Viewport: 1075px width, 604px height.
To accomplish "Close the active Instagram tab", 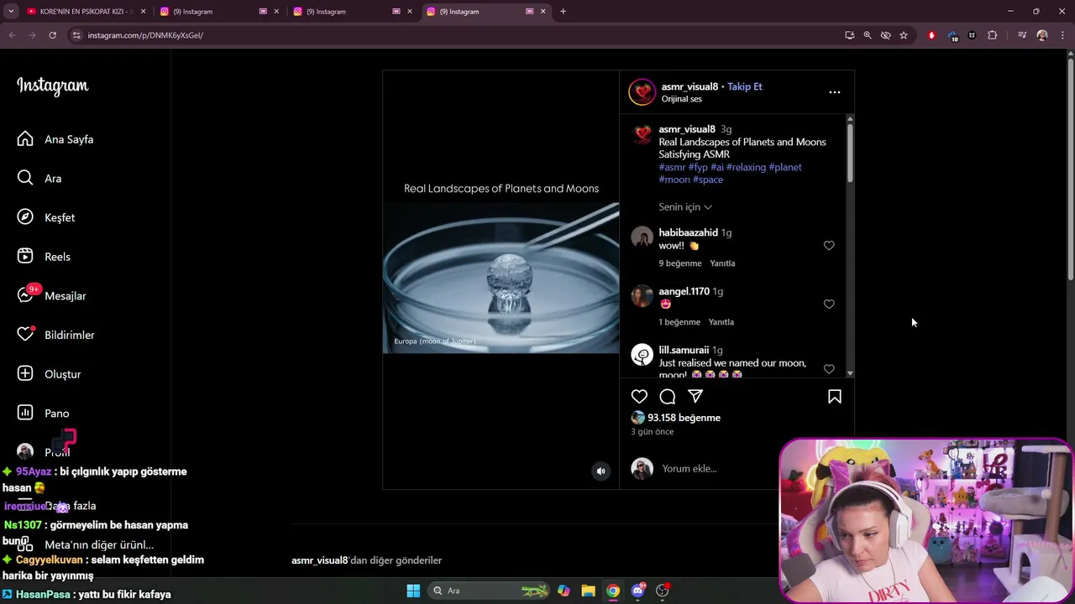I will (543, 12).
